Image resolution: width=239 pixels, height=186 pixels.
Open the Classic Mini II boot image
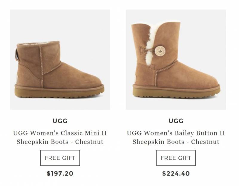[x=60, y=60]
